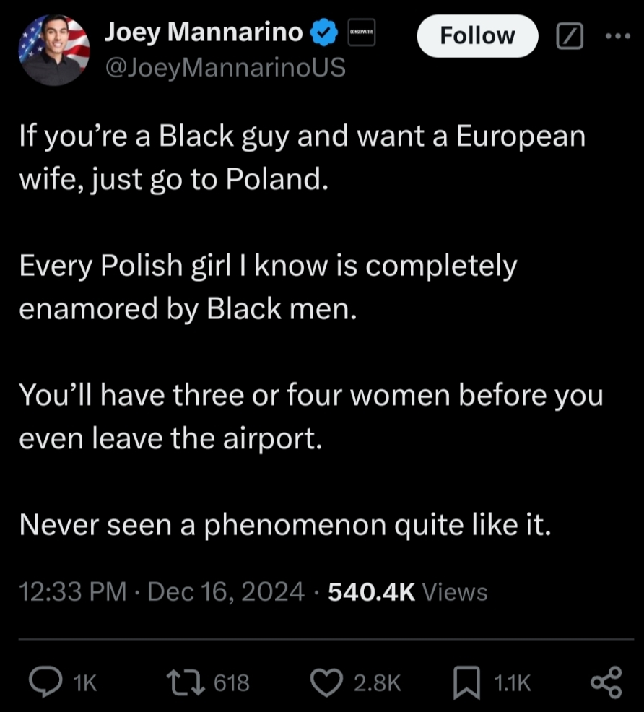Select the post text about Poland
The width and height of the screenshot is (644, 712).
(311, 330)
